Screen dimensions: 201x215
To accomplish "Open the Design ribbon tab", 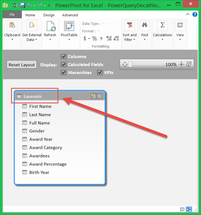I will tap(49, 15).
